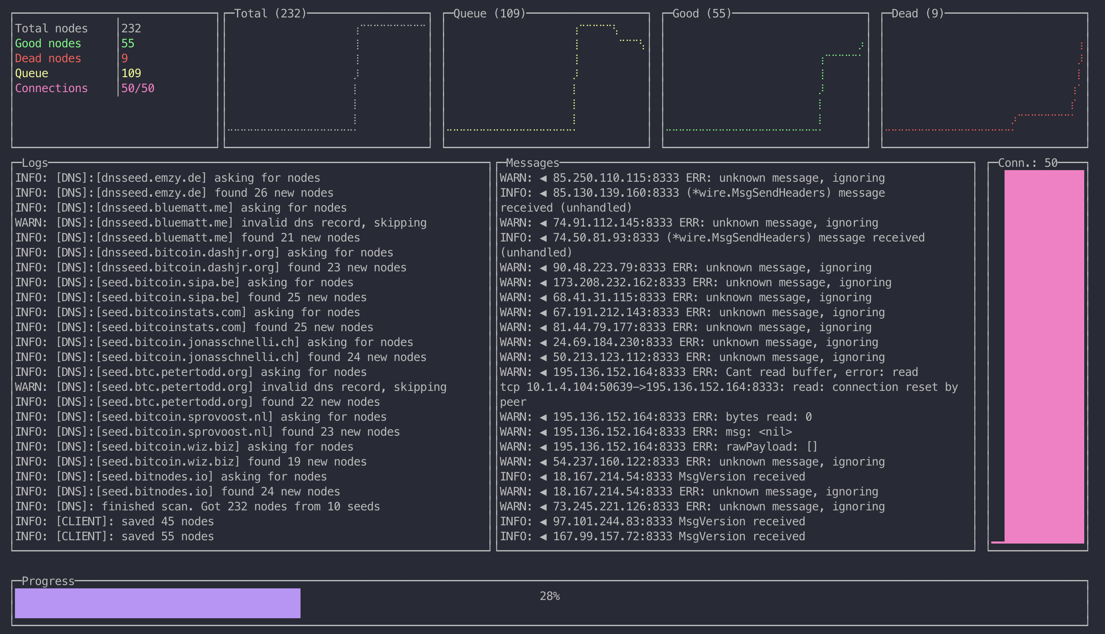Click the Conn.: 50 panel title
This screenshot has height=634, width=1105.
point(1027,163)
